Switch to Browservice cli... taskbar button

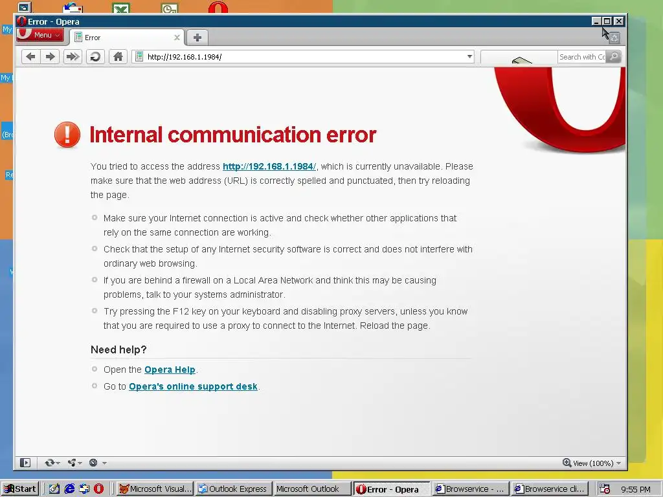(x=549, y=489)
